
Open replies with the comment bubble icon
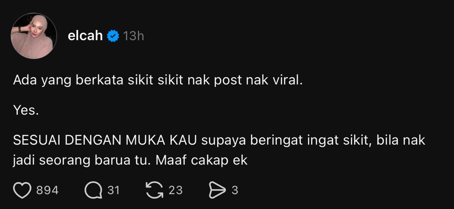coord(93,190)
